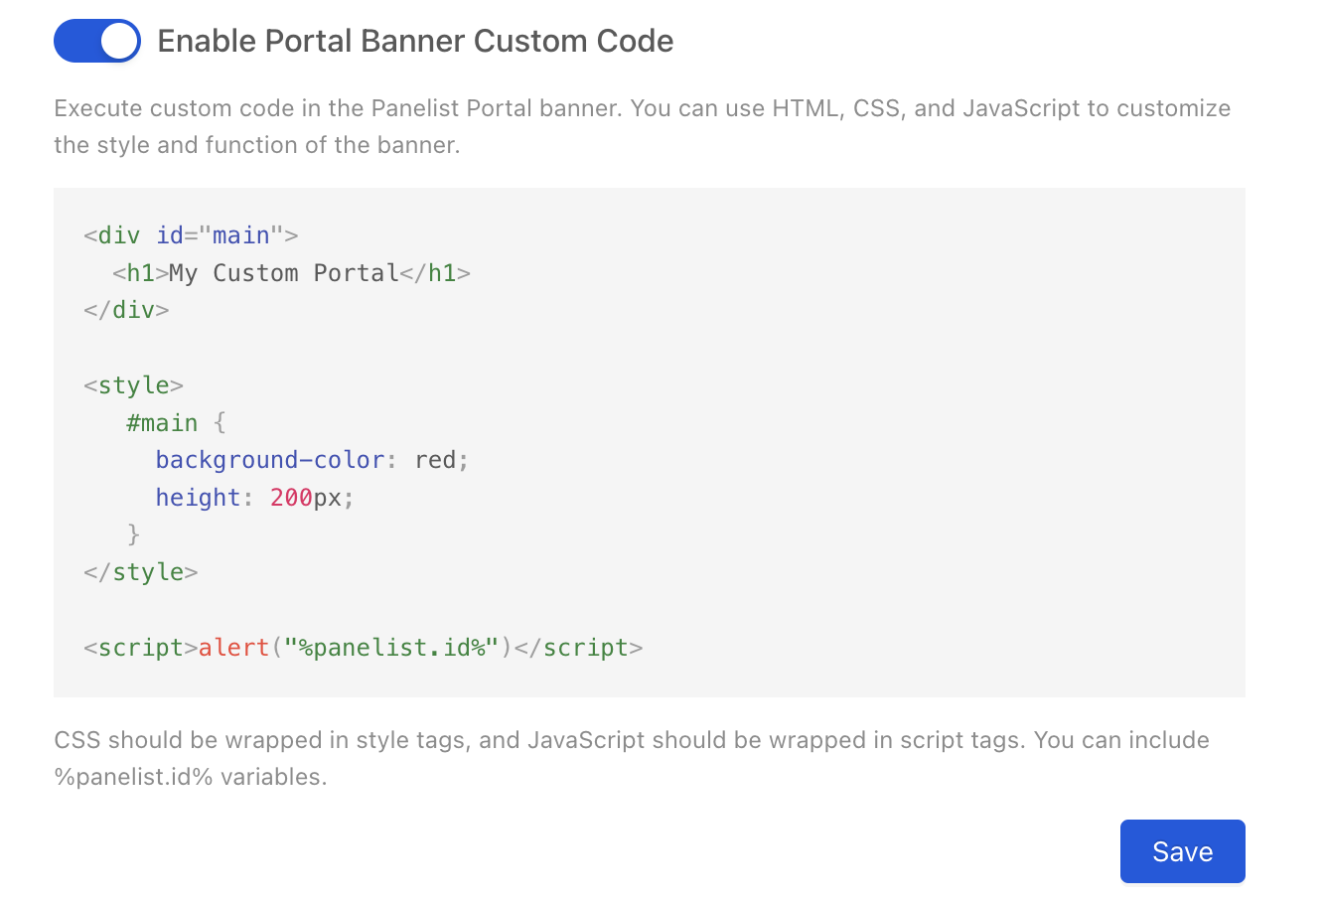The height and width of the screenshot is (906, 1325).
Task: Click the 'Enable Portal Banner Custom Code' label
Action: coord(415,41)
